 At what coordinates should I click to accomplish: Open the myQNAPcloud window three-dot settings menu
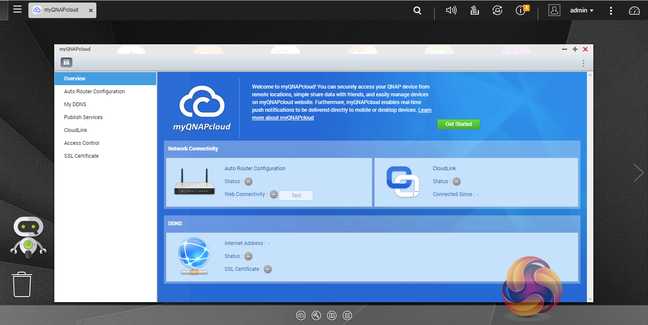[x=583, y=63]
